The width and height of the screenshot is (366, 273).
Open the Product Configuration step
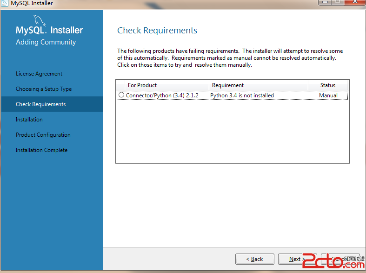[43, 135]
